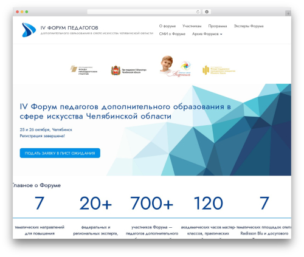Go to the "Участникам" menu item
Screen dimensions: 304x257
pyautogui.click(x=192, y=26)
